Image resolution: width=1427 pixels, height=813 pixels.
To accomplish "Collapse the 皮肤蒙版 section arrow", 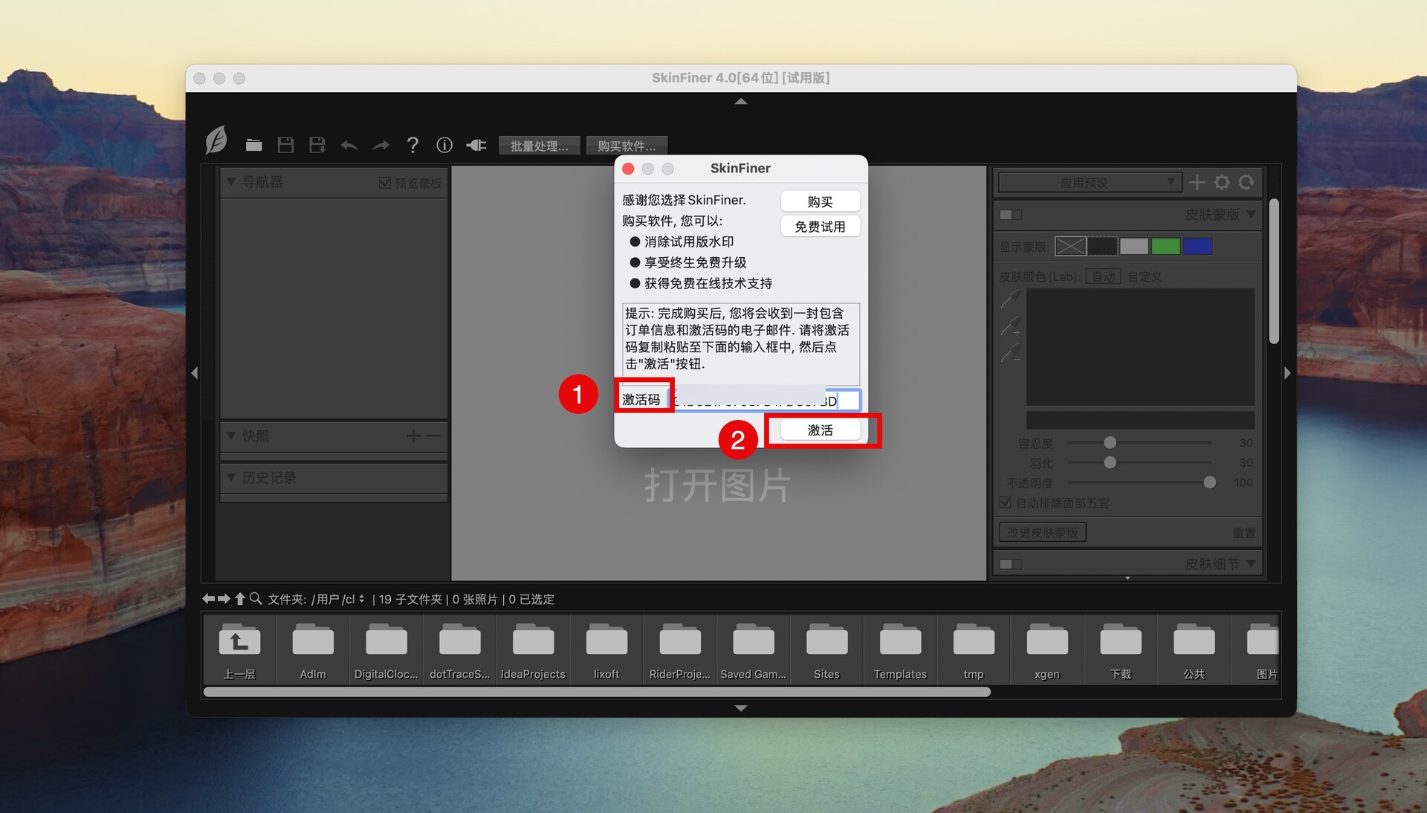I will 1251,214.
